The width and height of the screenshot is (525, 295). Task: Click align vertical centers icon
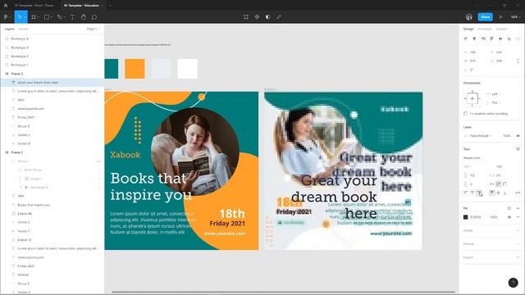pos(500,39)
